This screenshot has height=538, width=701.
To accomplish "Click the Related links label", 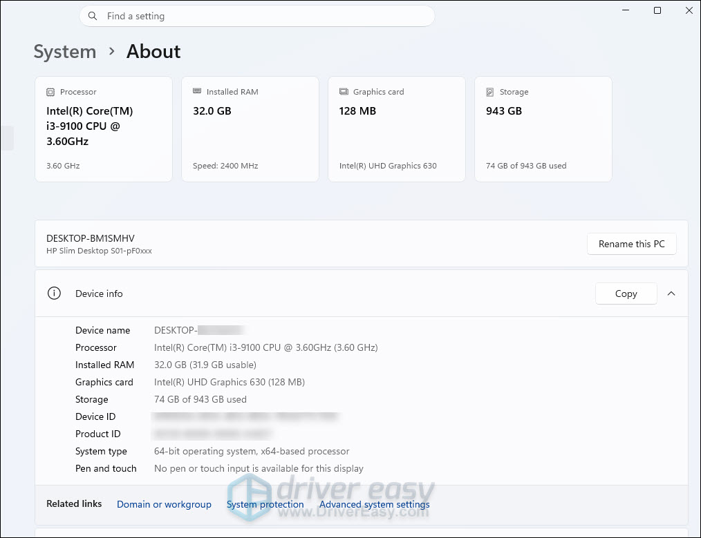I will point(74,503).
